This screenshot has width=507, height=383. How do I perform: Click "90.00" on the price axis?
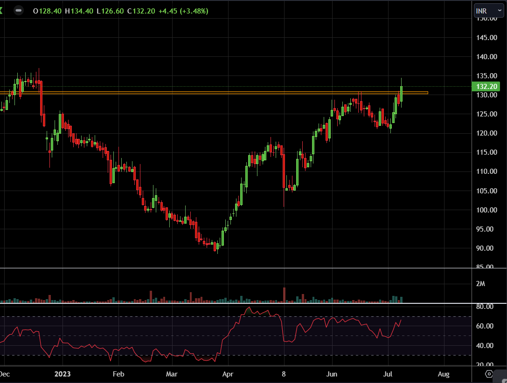[485, 248]
